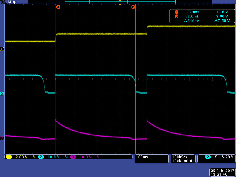The height and width of the screenshot is (177, 236).
Task: Click the orange trigger position marker at top
Action: coord(120,5)
